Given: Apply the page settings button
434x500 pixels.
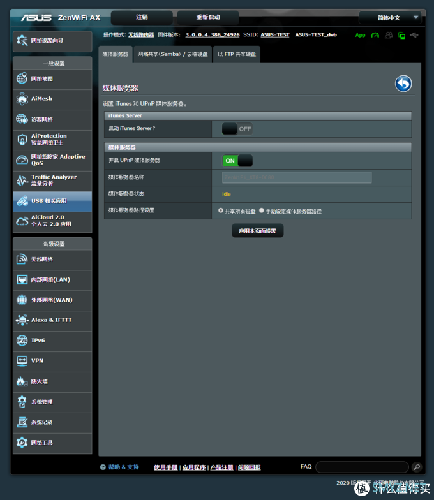Looking at the screenshot, I should pos(258,231).
